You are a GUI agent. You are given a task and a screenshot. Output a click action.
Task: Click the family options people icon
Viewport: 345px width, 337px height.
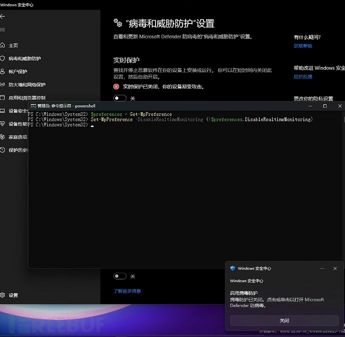[2, 137]
